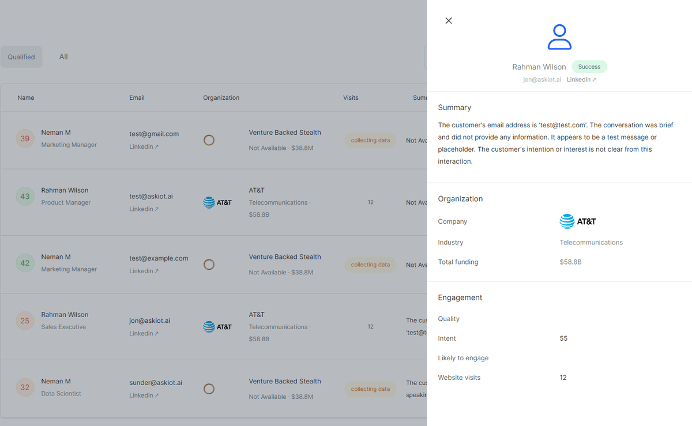Viewport: 692px width, 426px height.
Task: Select email jon@askiot.ai in the table
Action: coord(149,321)
